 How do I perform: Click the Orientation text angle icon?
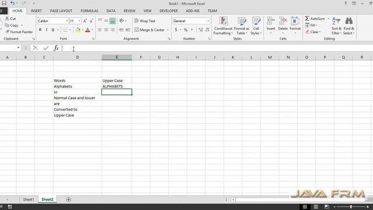tap(121, 21)
